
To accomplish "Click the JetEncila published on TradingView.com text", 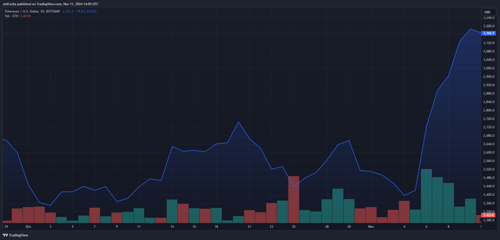I will (x=50, y=4).
